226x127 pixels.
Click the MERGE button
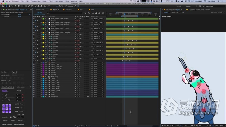click(x=13, y=121)
